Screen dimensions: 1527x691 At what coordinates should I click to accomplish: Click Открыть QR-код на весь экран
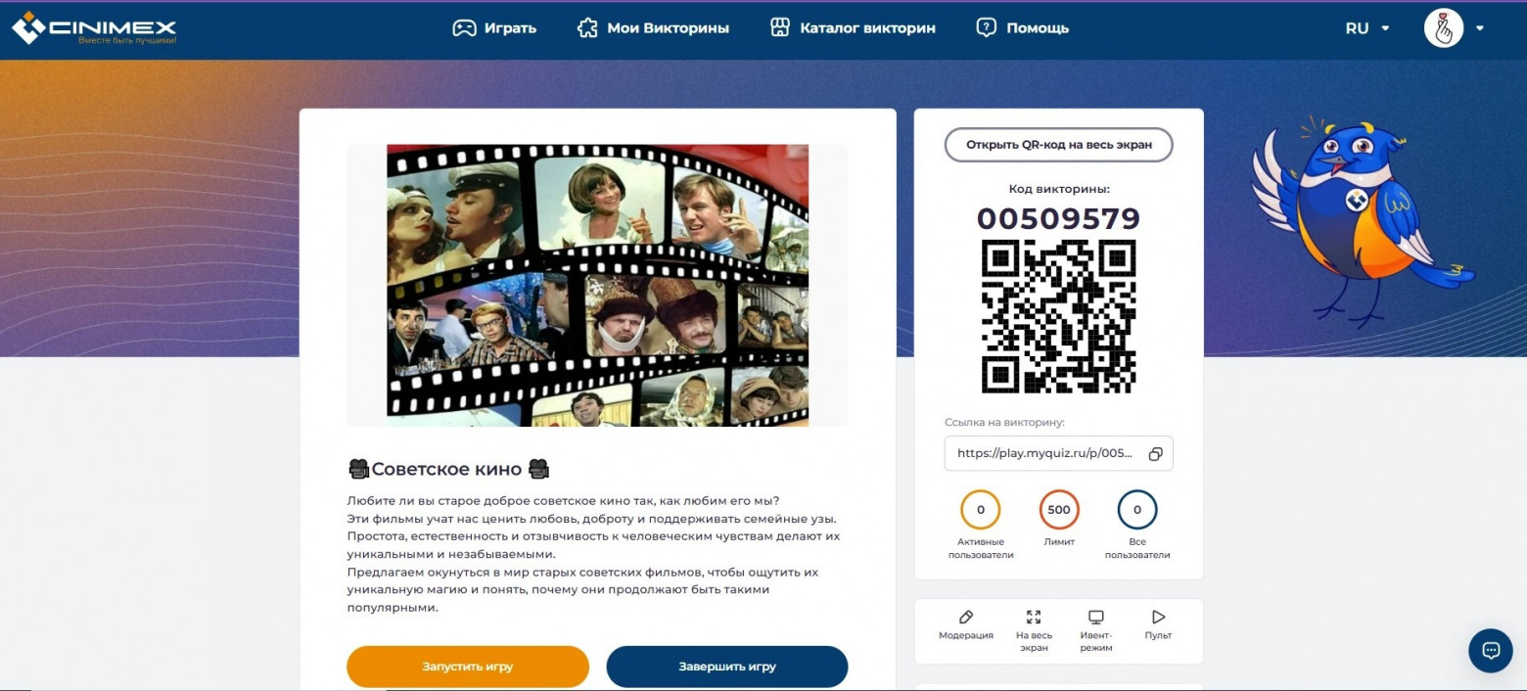(1058, 145)
